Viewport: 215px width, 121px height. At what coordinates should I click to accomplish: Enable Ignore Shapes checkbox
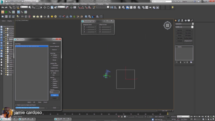pos(51,83)
